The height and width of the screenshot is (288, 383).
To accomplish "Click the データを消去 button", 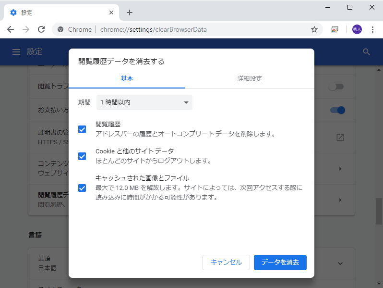I will point(280,263).
